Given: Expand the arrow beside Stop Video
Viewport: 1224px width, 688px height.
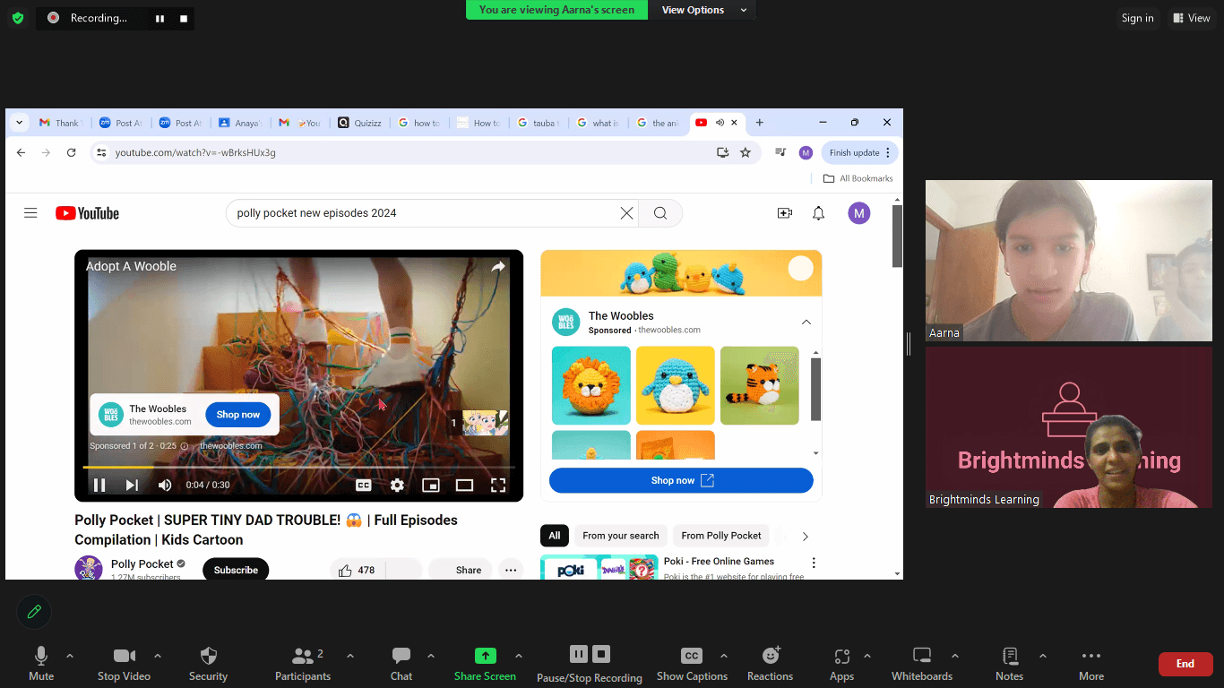Looking at the screenshot, I should click(x=158, y=656).
